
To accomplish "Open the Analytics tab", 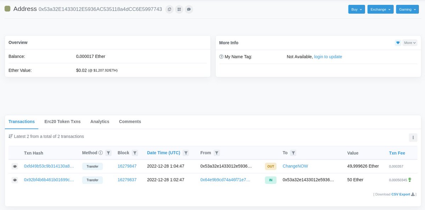I will 100,121.
